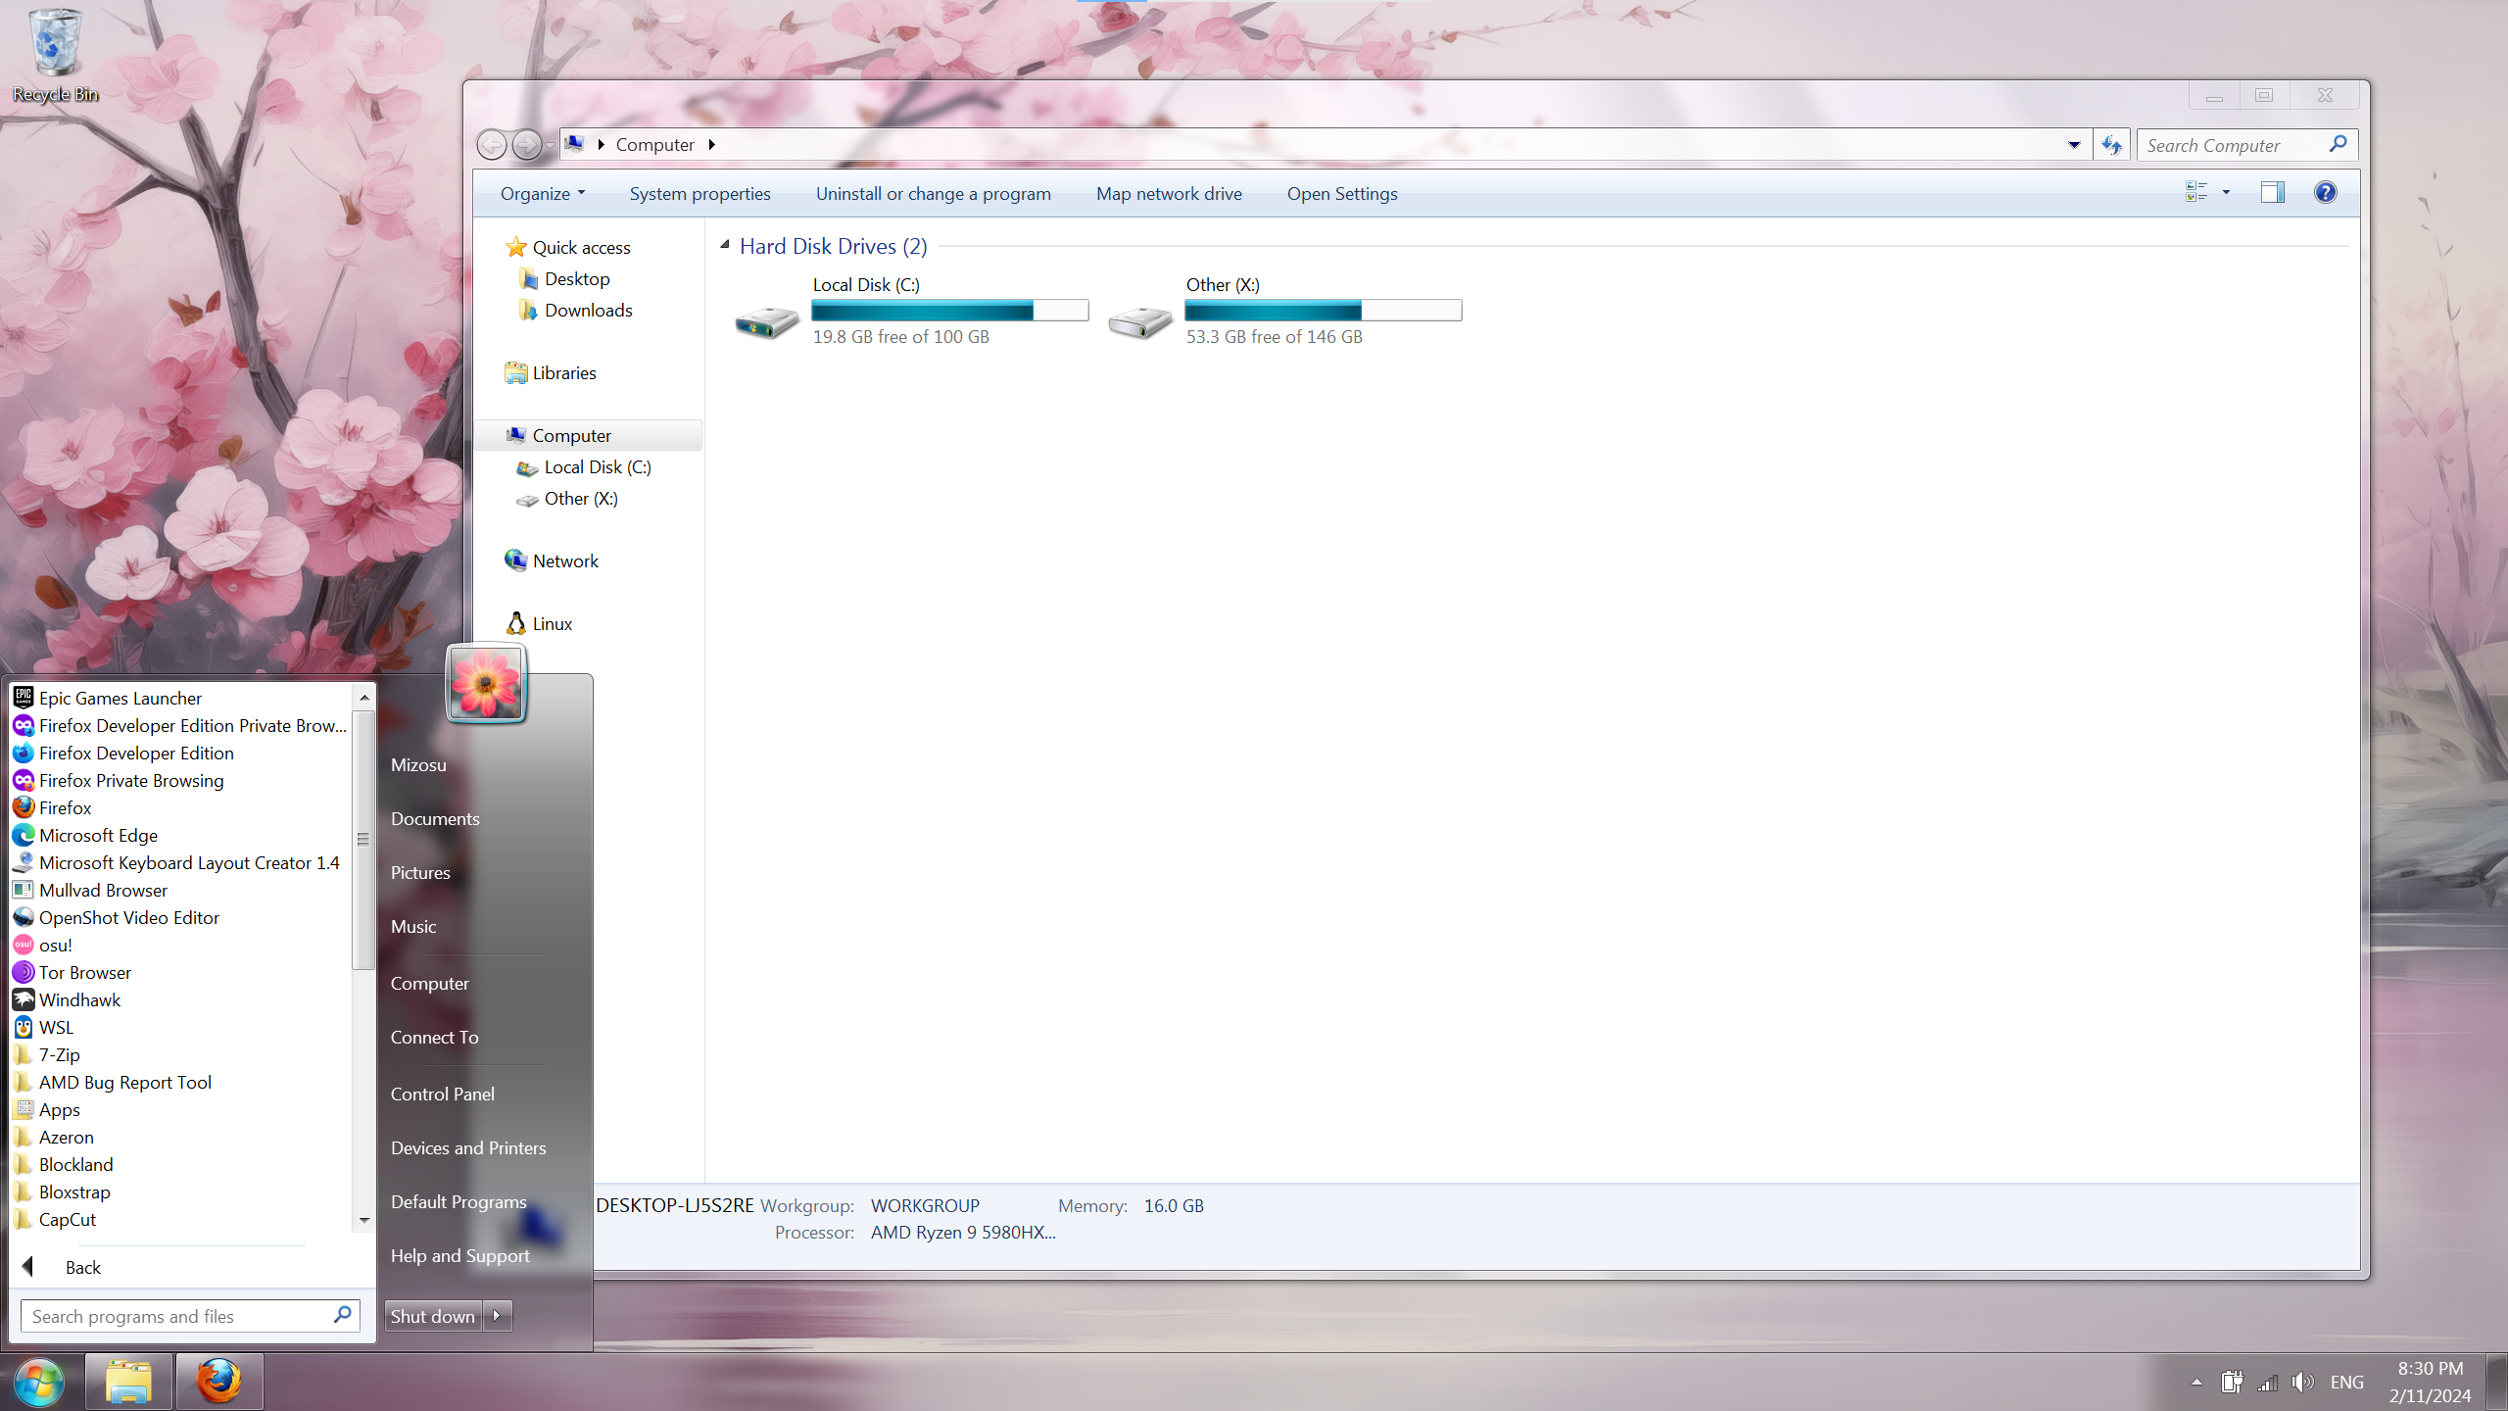Open the view options dropdown arrow
The width and height of the screenshot is (2508, 1411).
click(x=2226, y=193)
